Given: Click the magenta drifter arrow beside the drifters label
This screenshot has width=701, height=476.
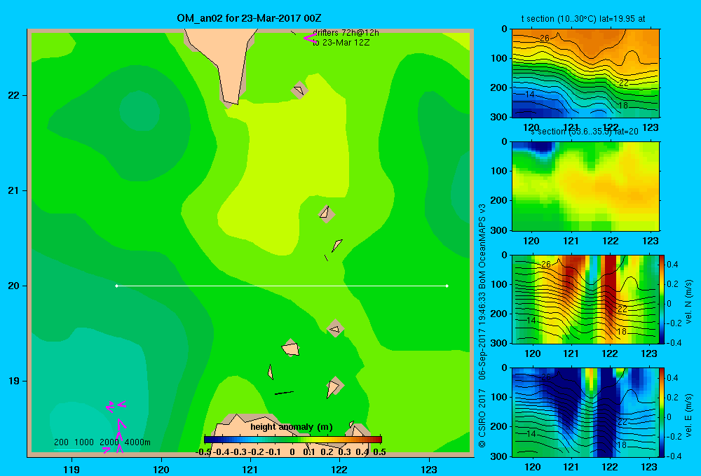Looking at the screenshot, I should 310,38.
